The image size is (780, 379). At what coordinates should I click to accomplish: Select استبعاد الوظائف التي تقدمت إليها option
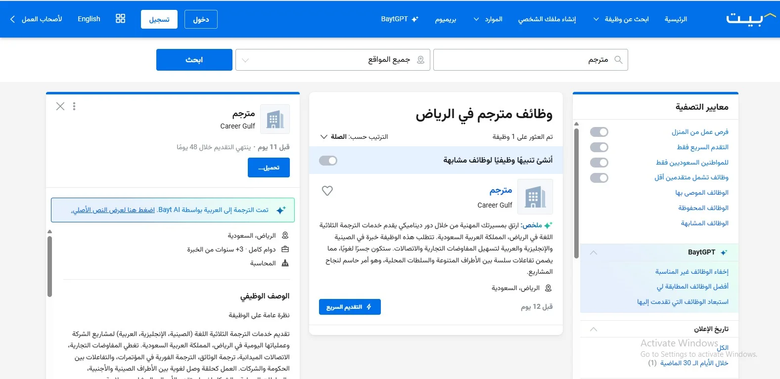pos(683,302)
